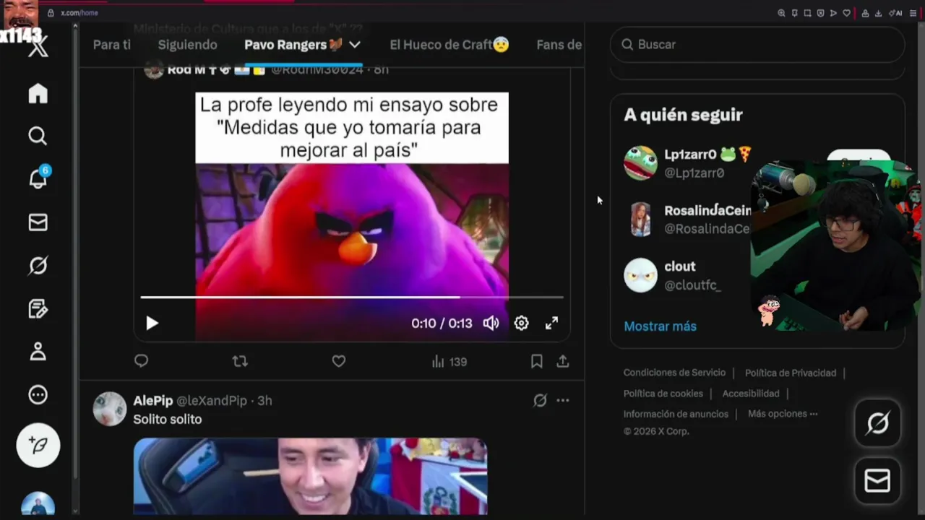
Task: Enter fullscreen on the video
Action: pos(551,323)
